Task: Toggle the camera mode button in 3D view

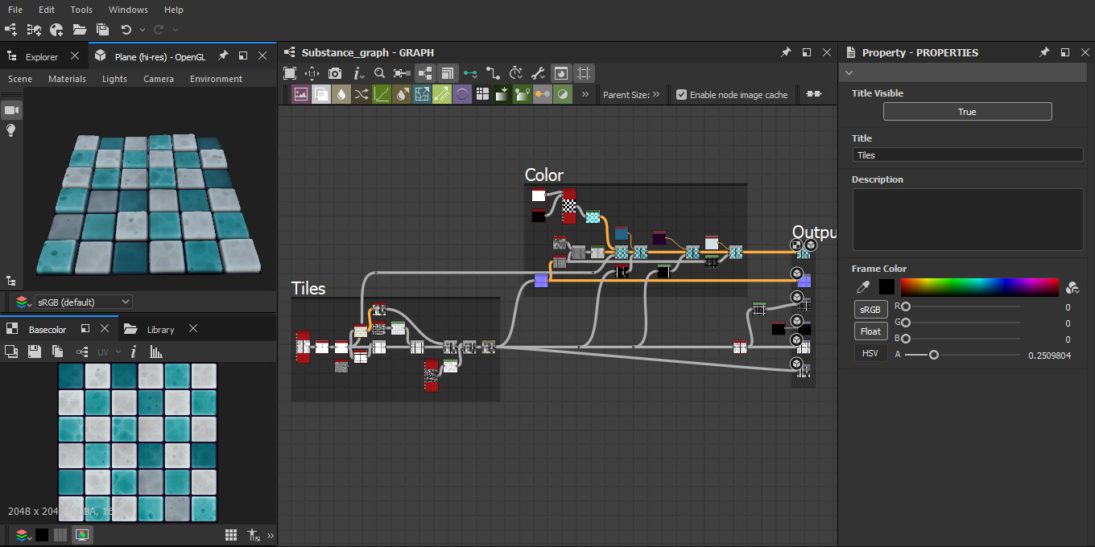Action: tap(11, 109)
